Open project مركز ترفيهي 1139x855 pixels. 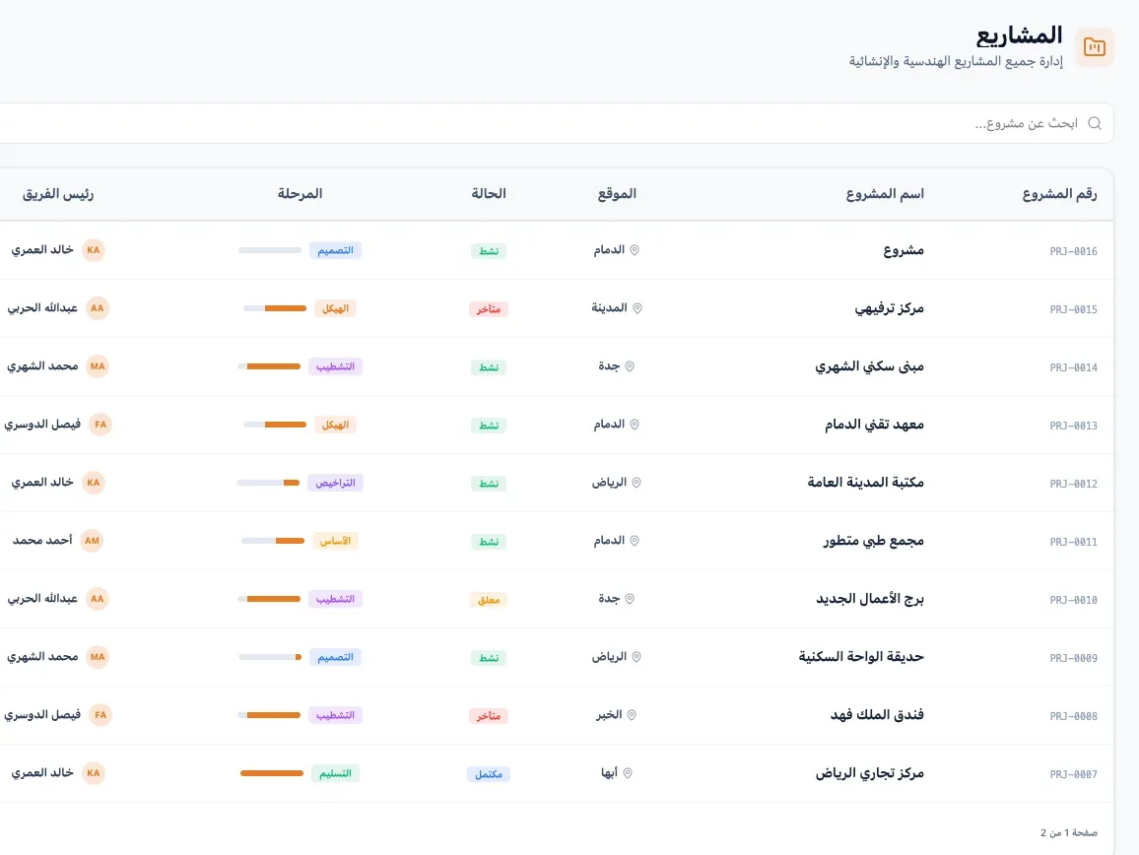889,308
